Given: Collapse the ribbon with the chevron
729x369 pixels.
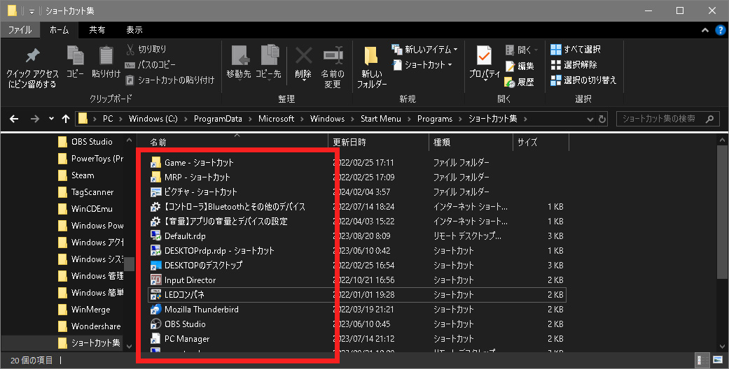Looking at the screenshot, I should 704,30.
